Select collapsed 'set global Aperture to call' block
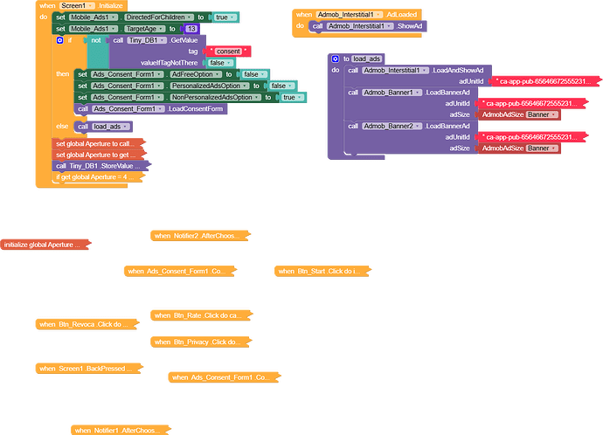This screenshot has width=603, height=435. [x=98, y=144]
